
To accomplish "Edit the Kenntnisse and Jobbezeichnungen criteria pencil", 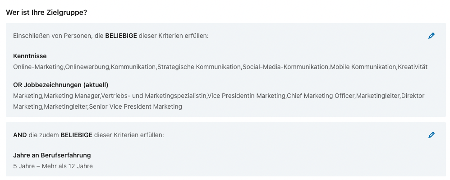I will click(432, 36).
